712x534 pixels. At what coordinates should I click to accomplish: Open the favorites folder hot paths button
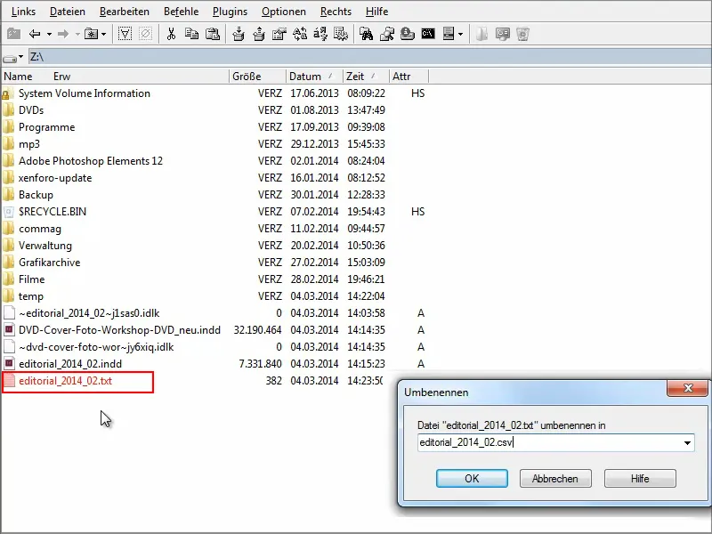coord(92,34)
